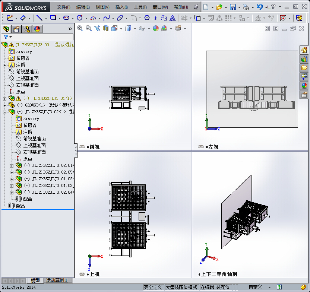Collapse JL.ZH3SZJLJ3.02<1> subassembly node
This screenshot has height=292, width=310.
click(4, 112)
